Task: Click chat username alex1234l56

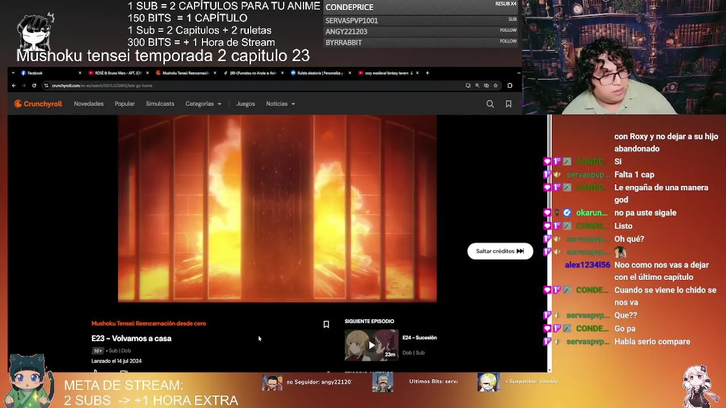Action: pyautogui.click(x=587, y=265)
